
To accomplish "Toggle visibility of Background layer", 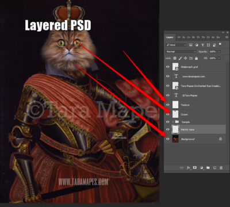I will (168, 139).
